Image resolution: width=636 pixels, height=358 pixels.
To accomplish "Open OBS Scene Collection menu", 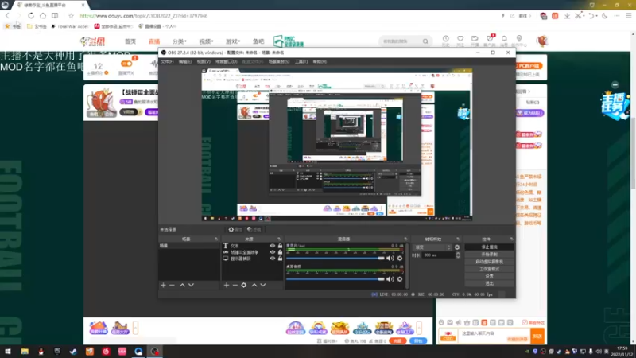I will coord(279,62).
